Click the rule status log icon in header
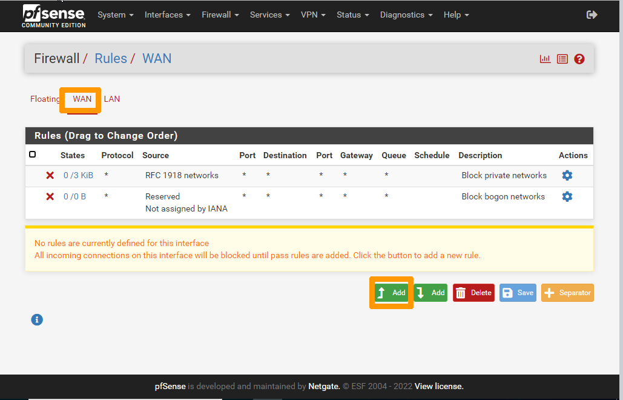 point(562,58)
